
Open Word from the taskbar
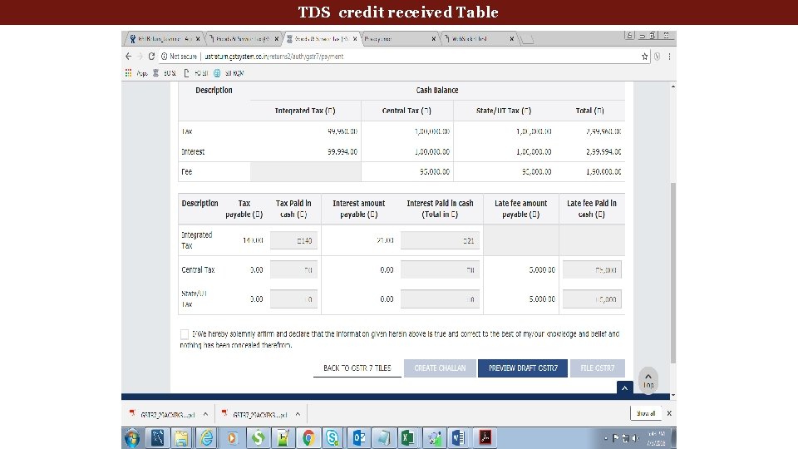point(459,438)
